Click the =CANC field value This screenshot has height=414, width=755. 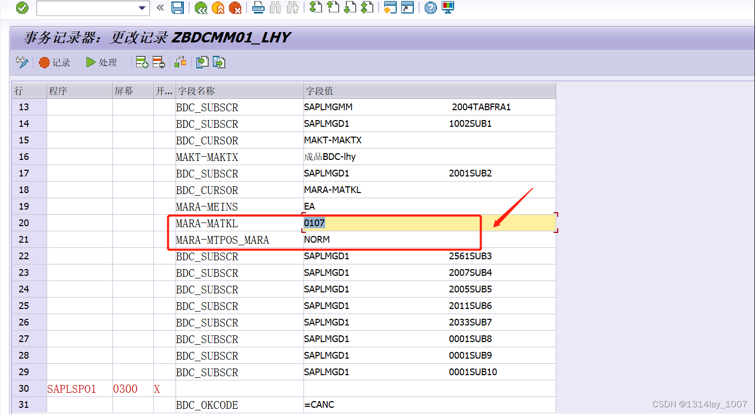pyautogui.click(x=319, y=405)
